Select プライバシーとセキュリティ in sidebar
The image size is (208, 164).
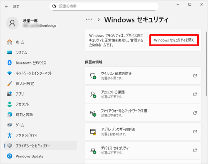41,146
